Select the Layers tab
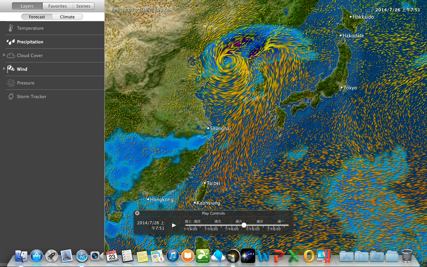Viewport: 427px width, 267px height. 27,6
